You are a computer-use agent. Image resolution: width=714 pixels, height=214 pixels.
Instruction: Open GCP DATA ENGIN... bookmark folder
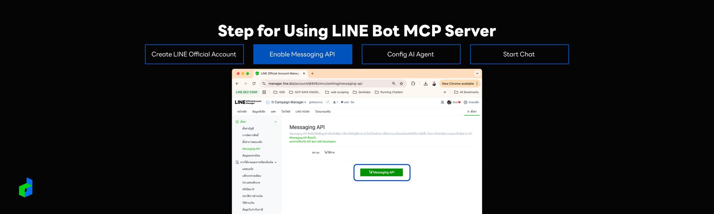coord(305,92)
